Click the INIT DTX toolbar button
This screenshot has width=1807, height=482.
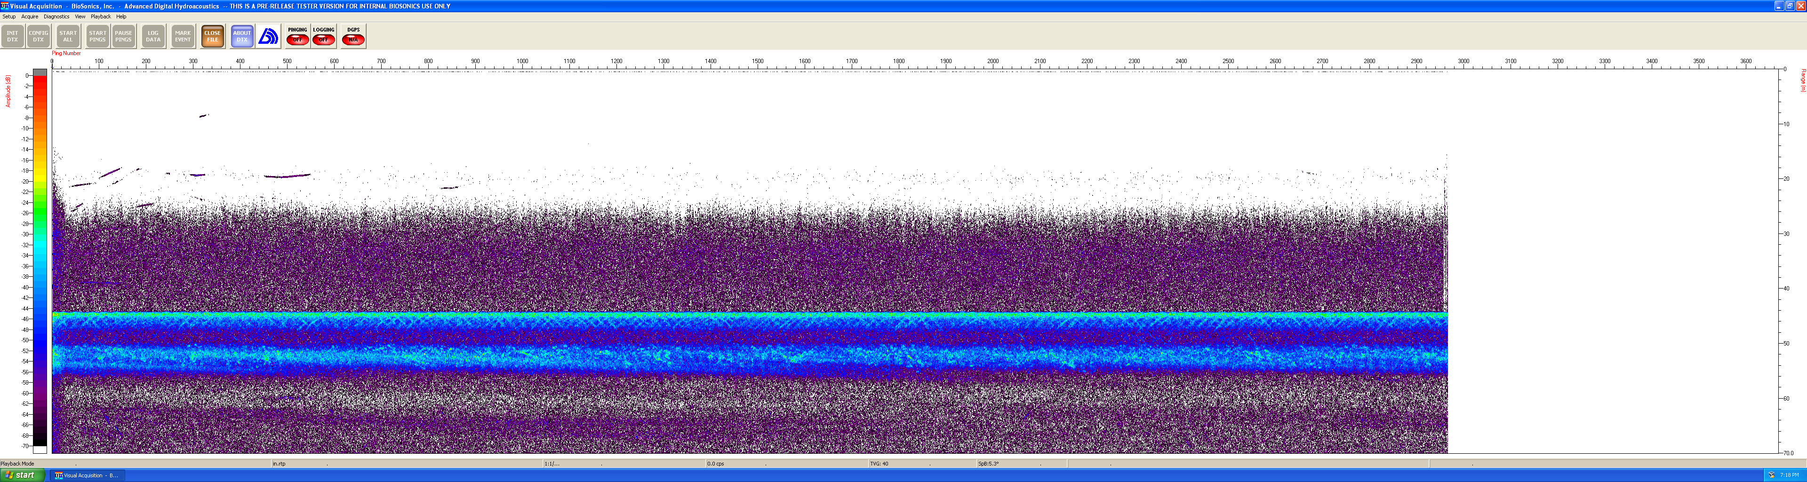(13, 37)
